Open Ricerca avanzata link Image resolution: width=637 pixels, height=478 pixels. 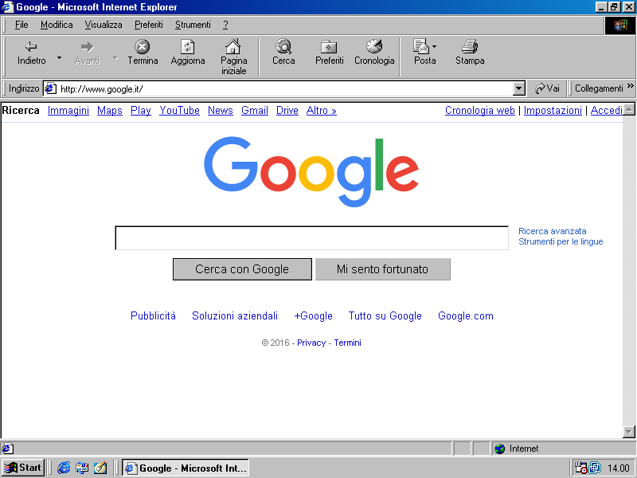click(552, 231)
